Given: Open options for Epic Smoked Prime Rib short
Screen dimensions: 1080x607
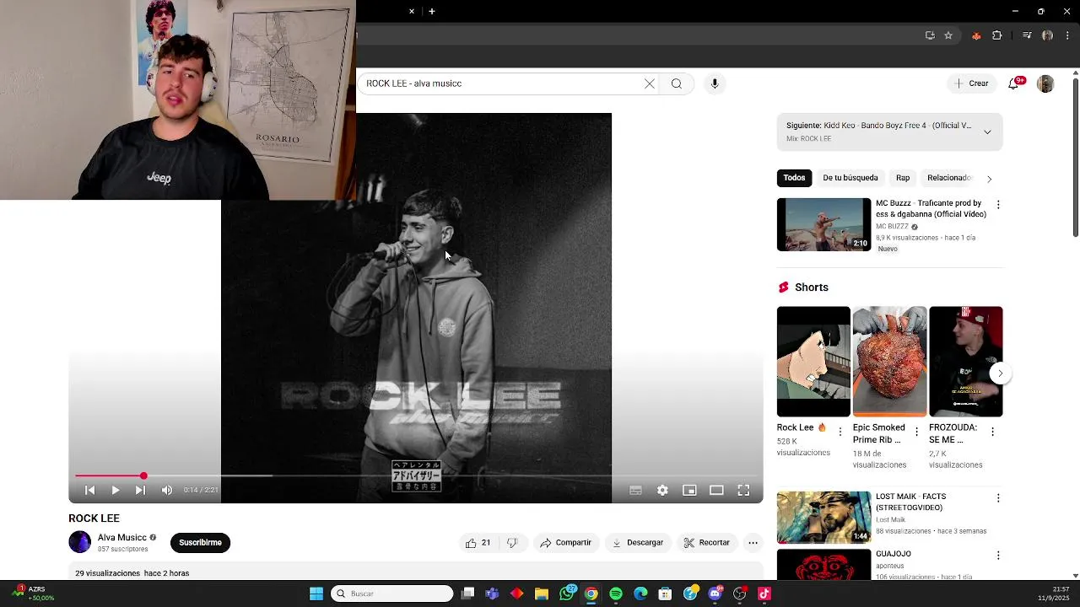Looking at the screenshot, I should [x=916, y=432].
